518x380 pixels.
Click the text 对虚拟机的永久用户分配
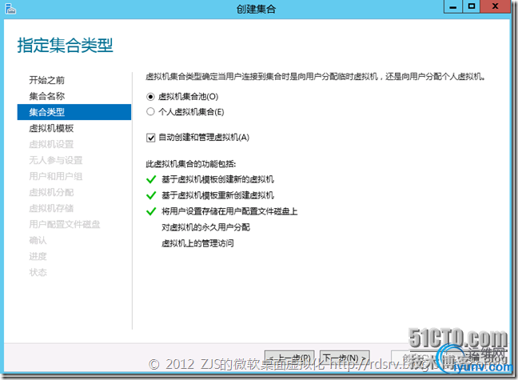coord(205,227)
